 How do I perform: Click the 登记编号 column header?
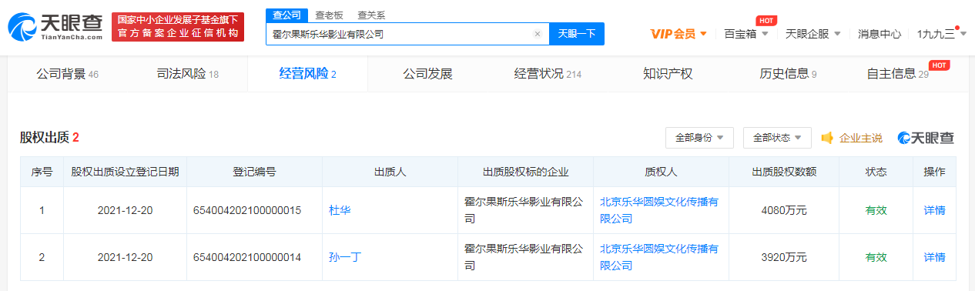[254, 172]
